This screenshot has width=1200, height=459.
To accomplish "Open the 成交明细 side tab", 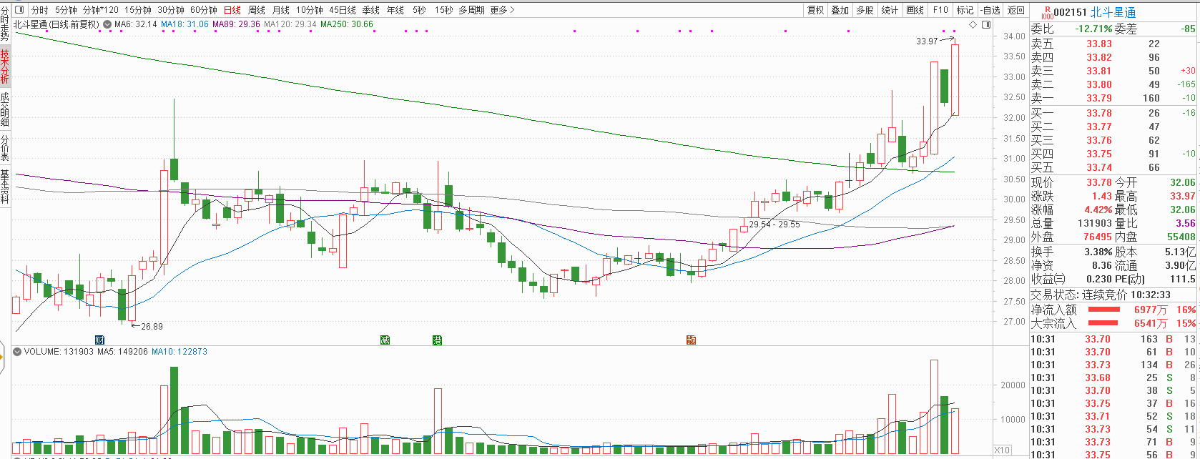I will point(5,109).
